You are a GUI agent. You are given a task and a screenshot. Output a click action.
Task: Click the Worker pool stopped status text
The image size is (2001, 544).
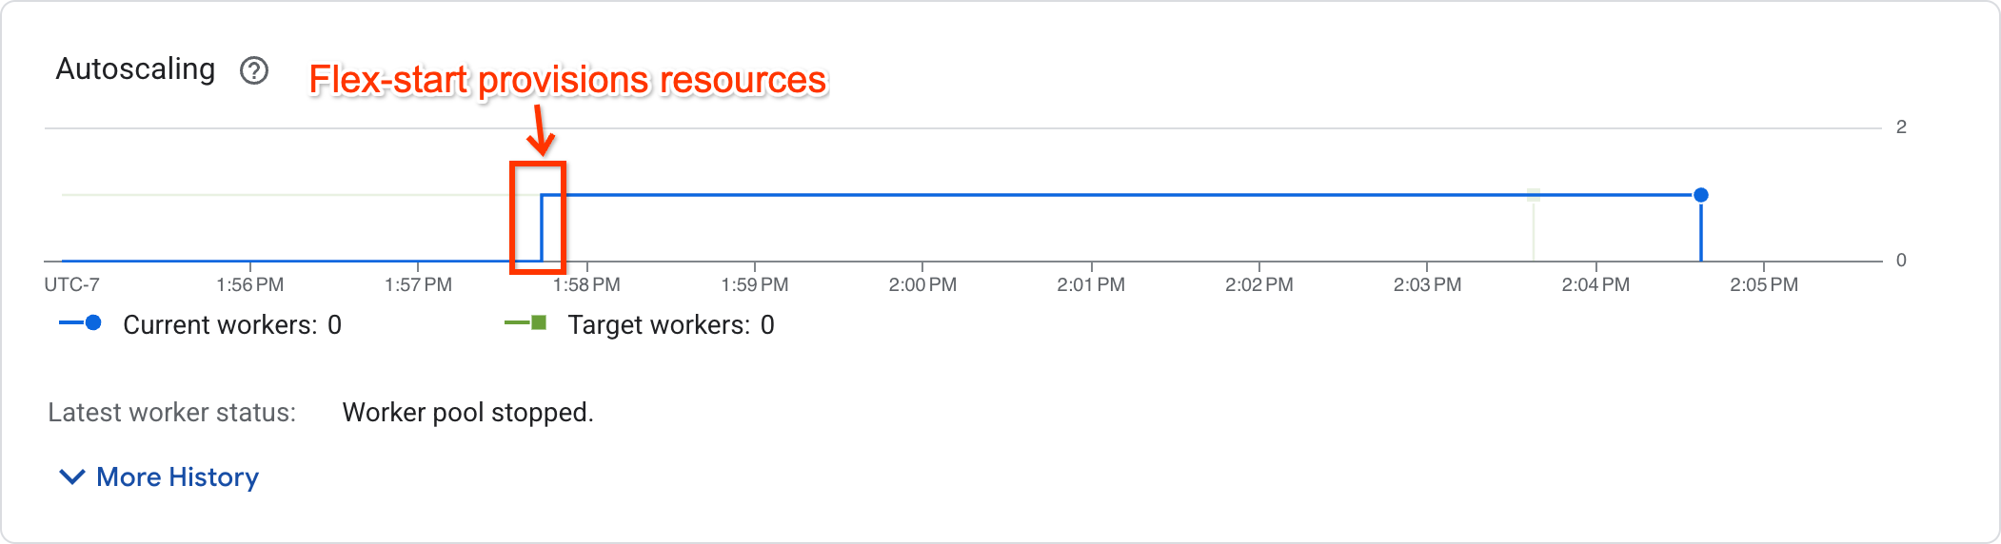tap(467, 413)
